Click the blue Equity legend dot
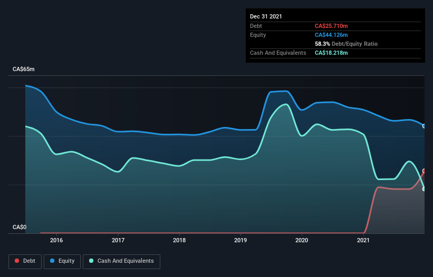This screenshot has height=277, width=433. (52, 261)
